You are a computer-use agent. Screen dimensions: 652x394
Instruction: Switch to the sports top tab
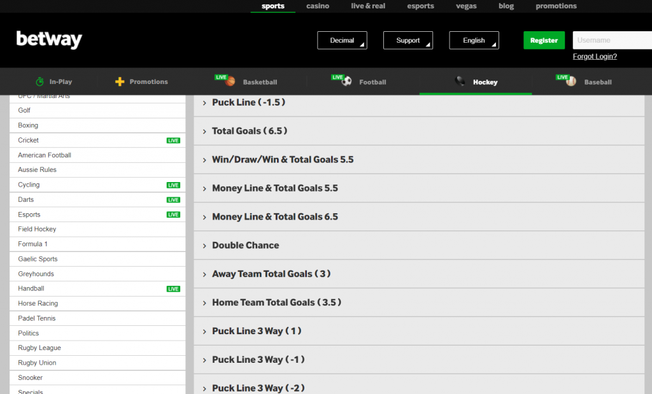tap(273, 6)
